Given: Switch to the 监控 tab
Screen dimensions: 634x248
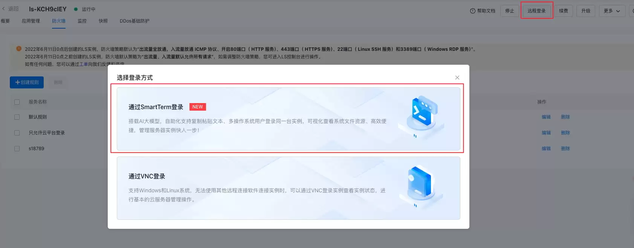Looking at the screenshot, I should click(x=82, y=21).
